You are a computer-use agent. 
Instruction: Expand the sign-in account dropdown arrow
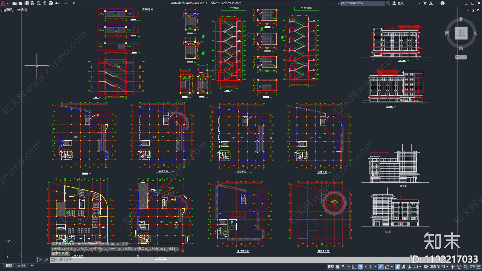(x=419, y=3)
